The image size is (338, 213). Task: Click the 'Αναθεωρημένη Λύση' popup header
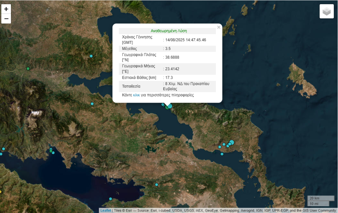click(169, 31)
